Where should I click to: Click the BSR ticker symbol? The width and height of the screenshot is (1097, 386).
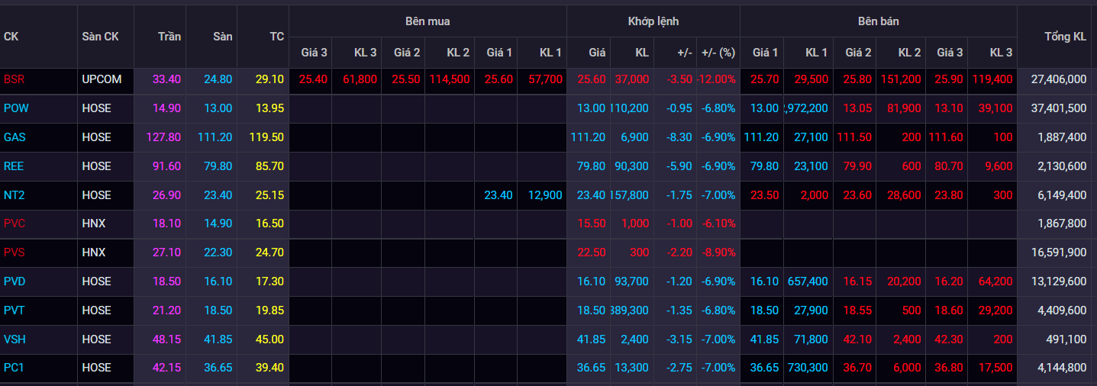pyautogui.click(x=14, y=79)
